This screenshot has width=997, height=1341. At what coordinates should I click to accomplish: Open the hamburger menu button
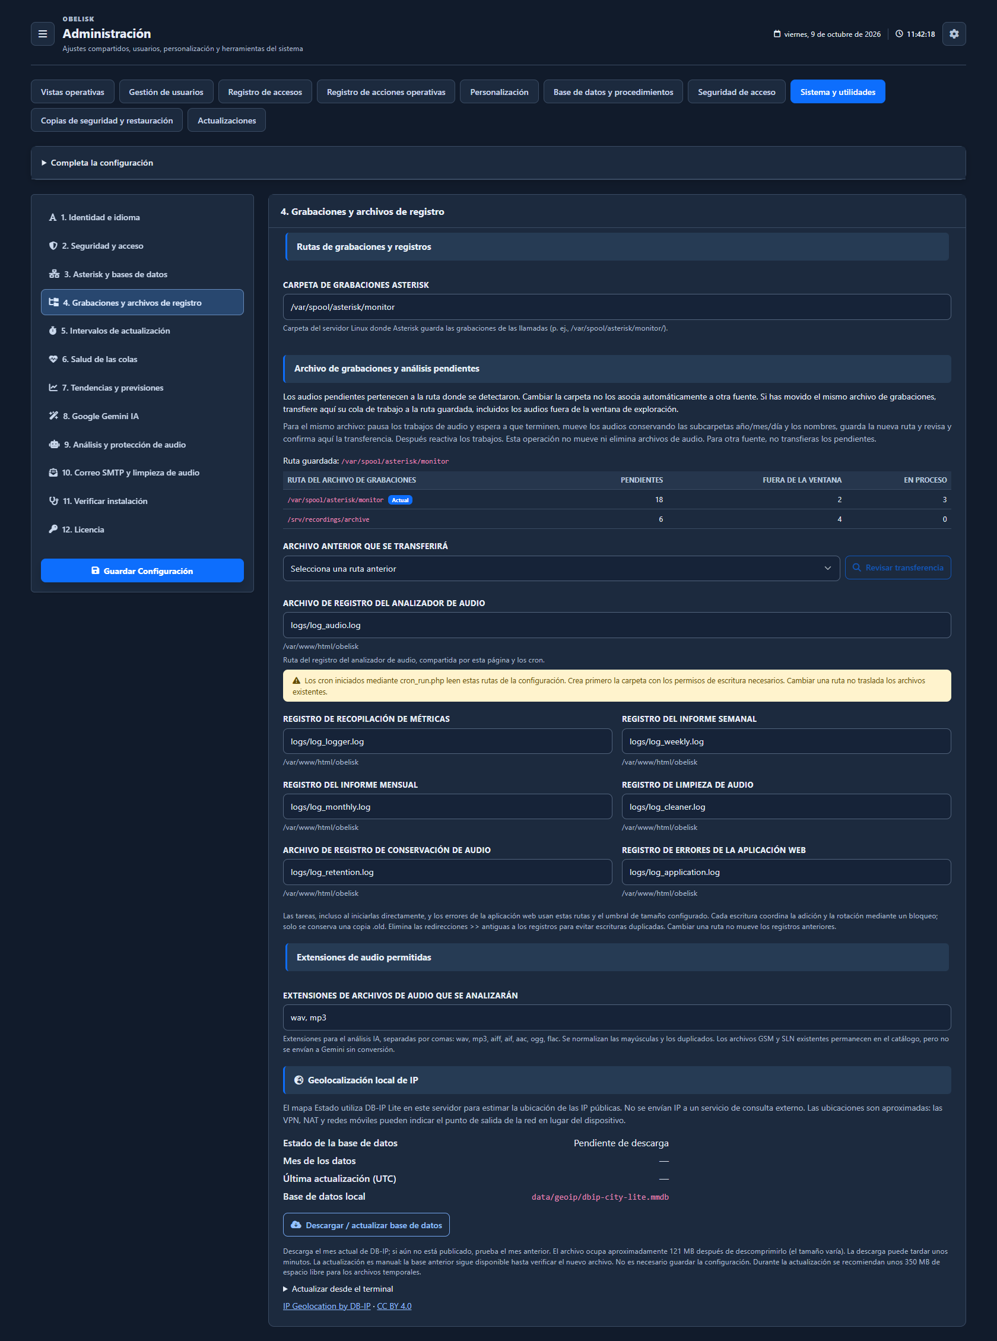tap(42, 34)
